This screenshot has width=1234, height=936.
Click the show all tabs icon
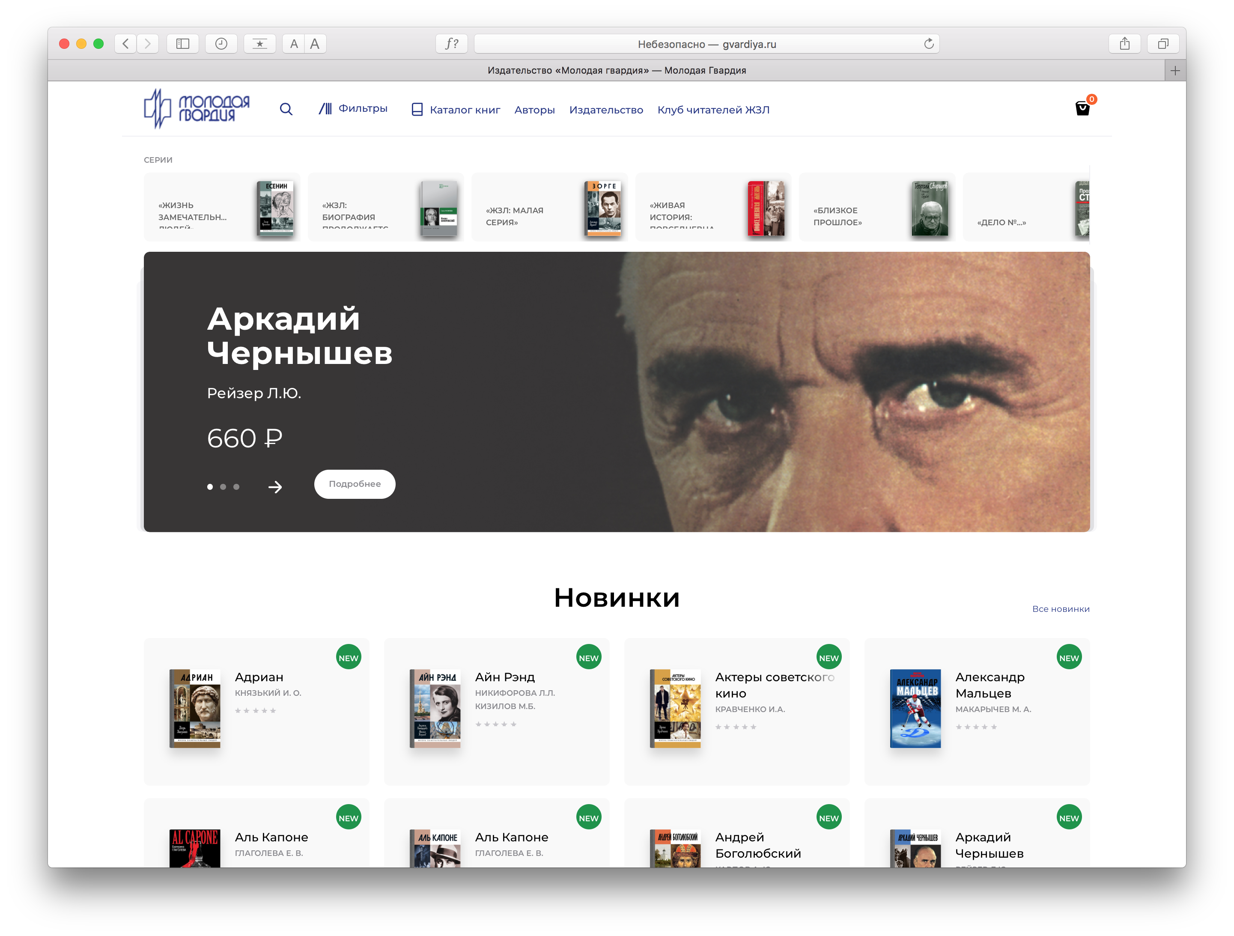click(x=1163, y=44)
